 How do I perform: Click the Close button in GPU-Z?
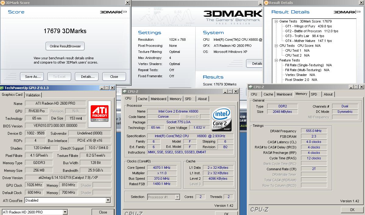point(103,212)
